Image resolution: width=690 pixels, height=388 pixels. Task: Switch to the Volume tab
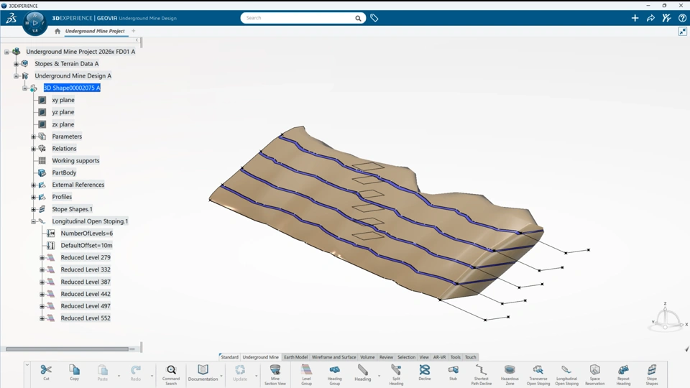367,357
